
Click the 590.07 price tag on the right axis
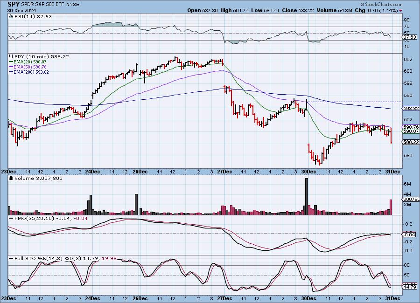coord(411,131)
